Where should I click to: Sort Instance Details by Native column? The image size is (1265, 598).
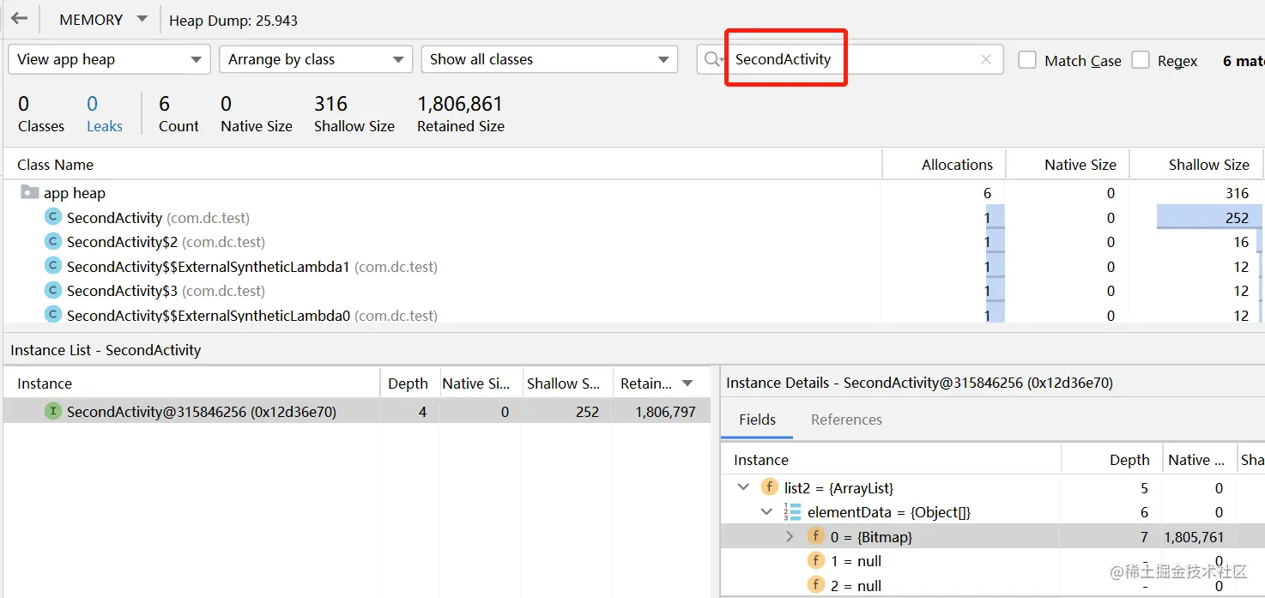click(1200, 460)
